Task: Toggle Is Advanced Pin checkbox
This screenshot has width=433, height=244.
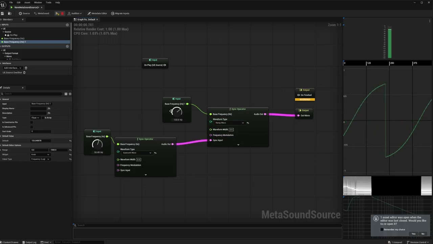Action: 32,127
